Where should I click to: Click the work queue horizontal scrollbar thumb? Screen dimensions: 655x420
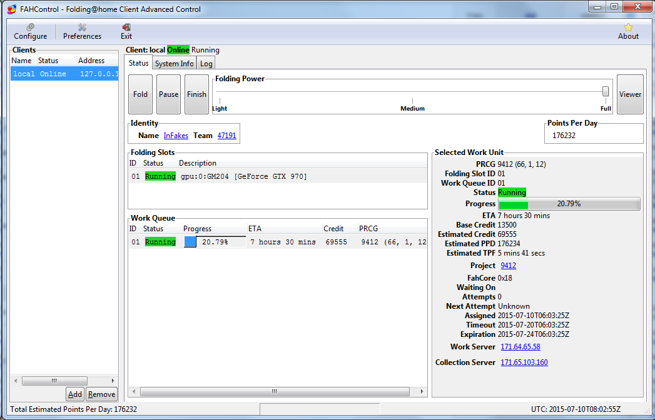point(275,392)
